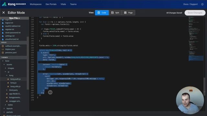
Task: Click line number 149 in gutter
Action: tap(32, 50)
